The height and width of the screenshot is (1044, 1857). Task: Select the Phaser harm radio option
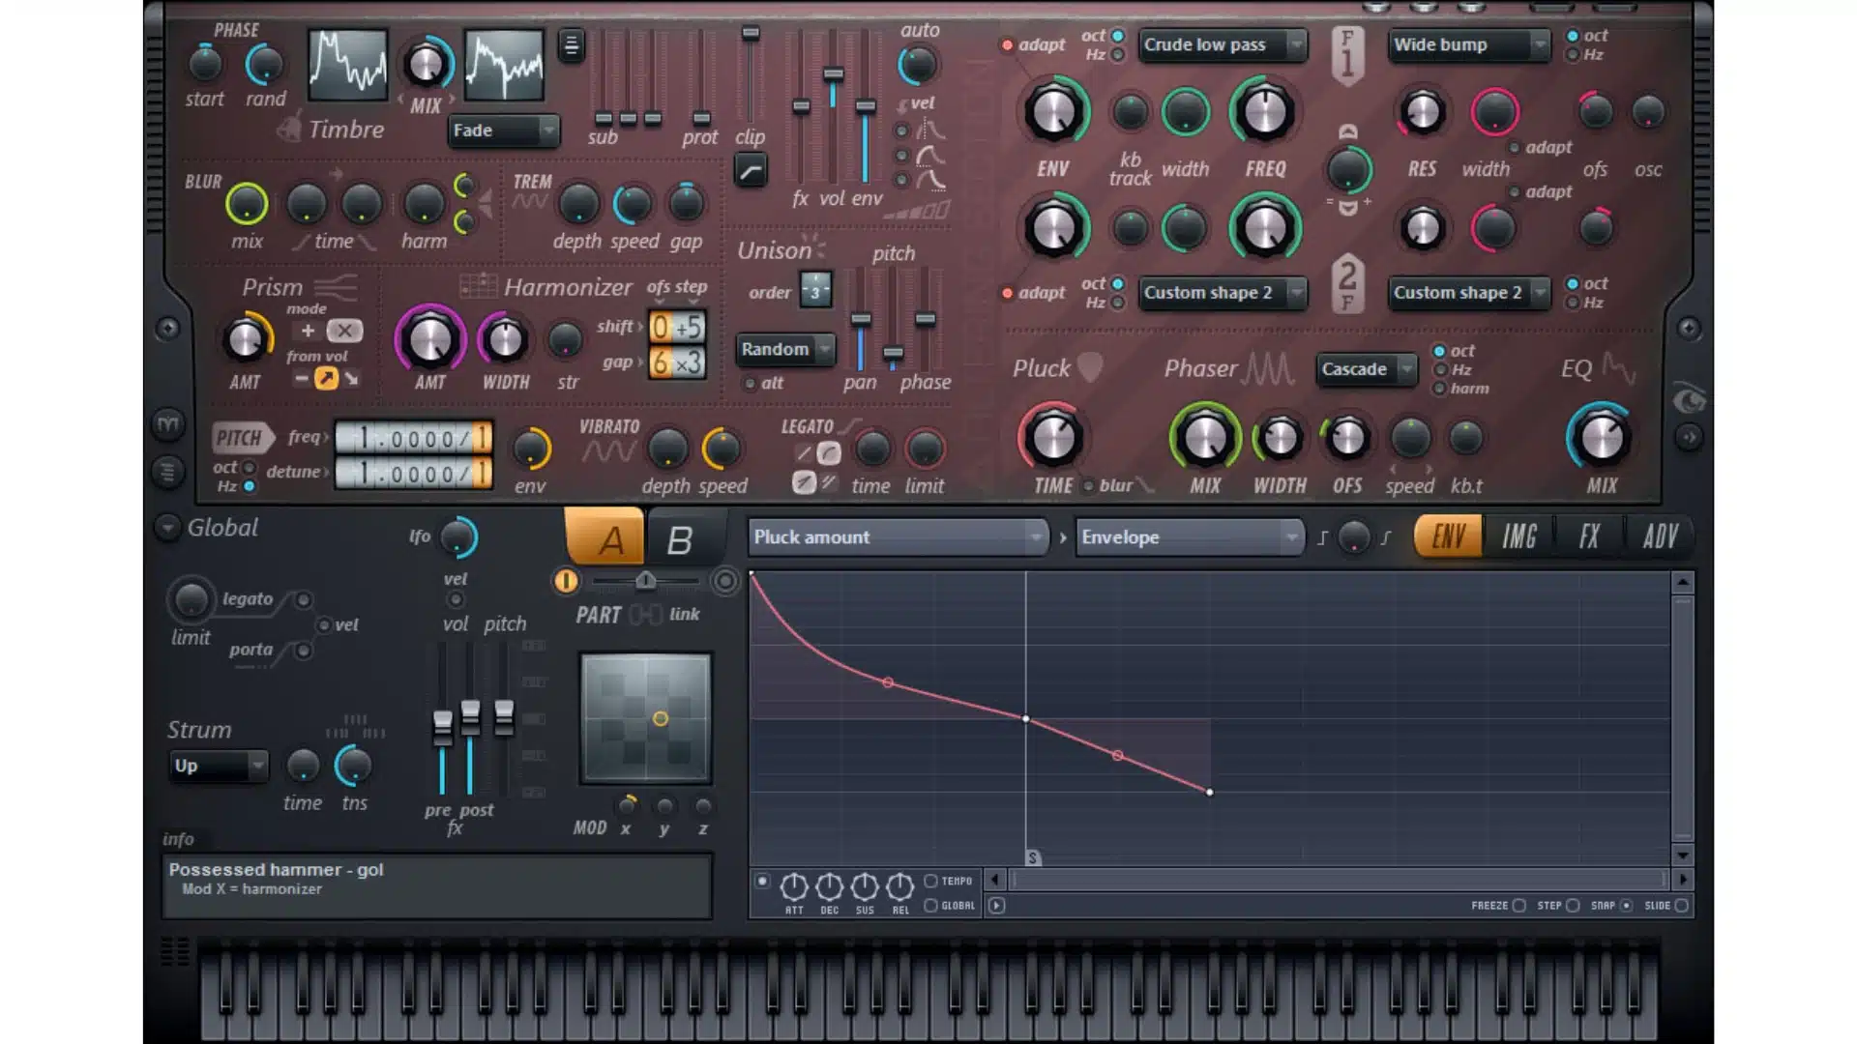pos(1440,389)
